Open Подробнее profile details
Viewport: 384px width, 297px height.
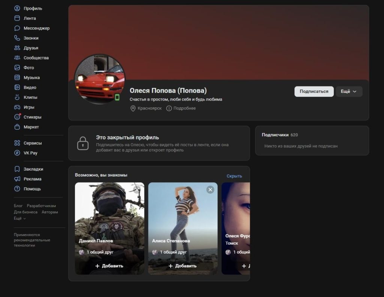point(181,108)
